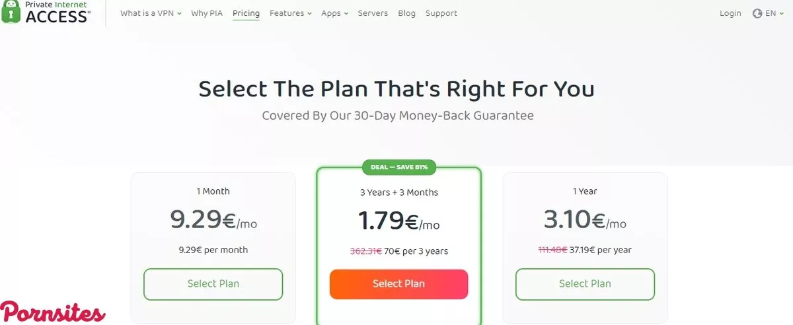Screen dimensions: 793x325
Task: Click the 9.29€/mo price text
Action: 213,221
